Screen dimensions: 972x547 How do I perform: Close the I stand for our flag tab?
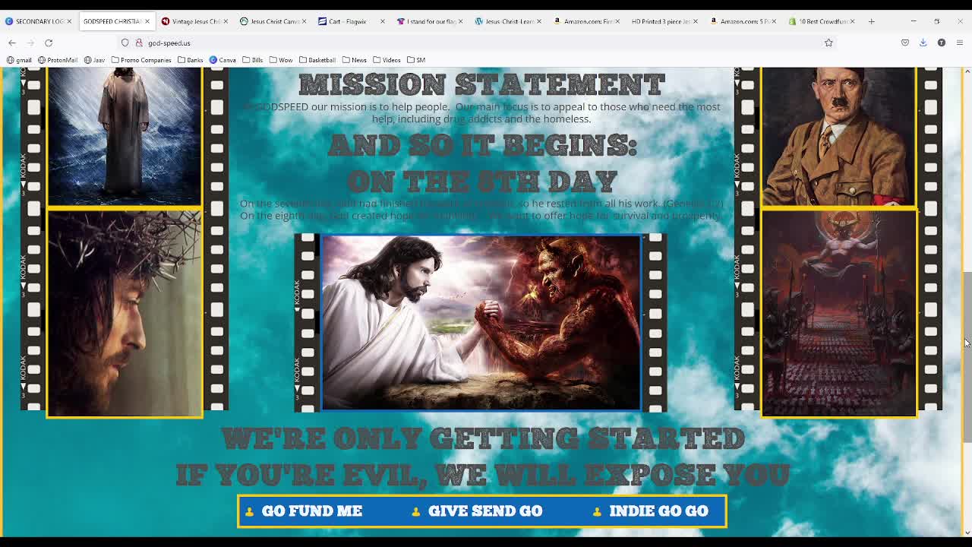point(461,21)
